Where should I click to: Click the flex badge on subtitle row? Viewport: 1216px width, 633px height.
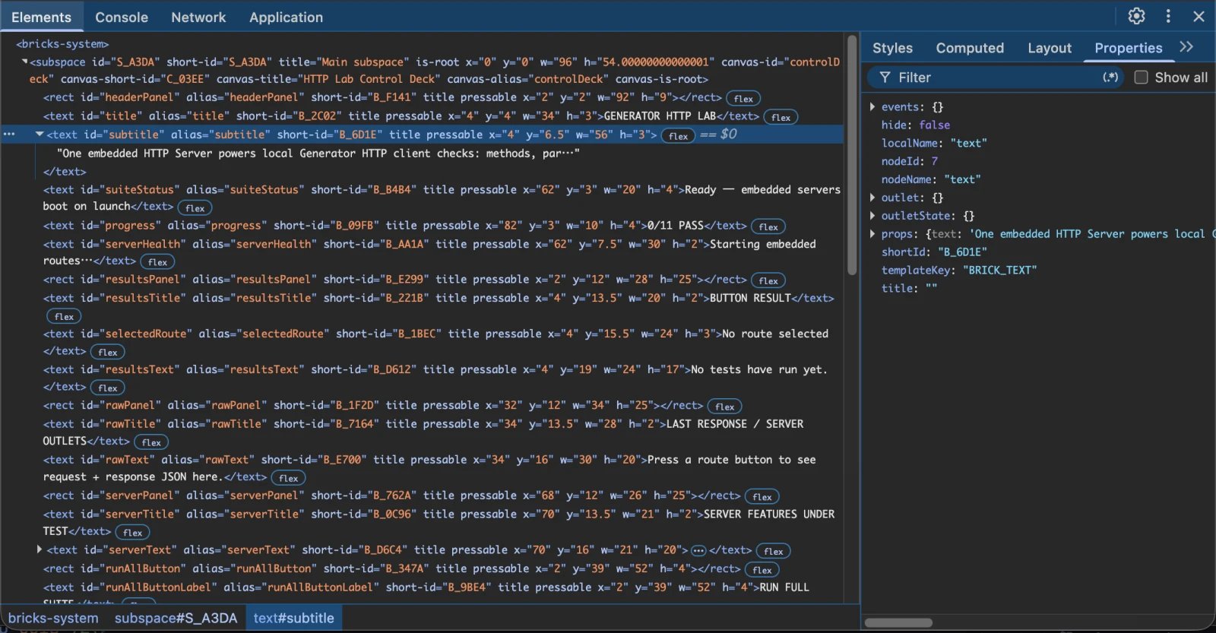[x=678, y=136]
